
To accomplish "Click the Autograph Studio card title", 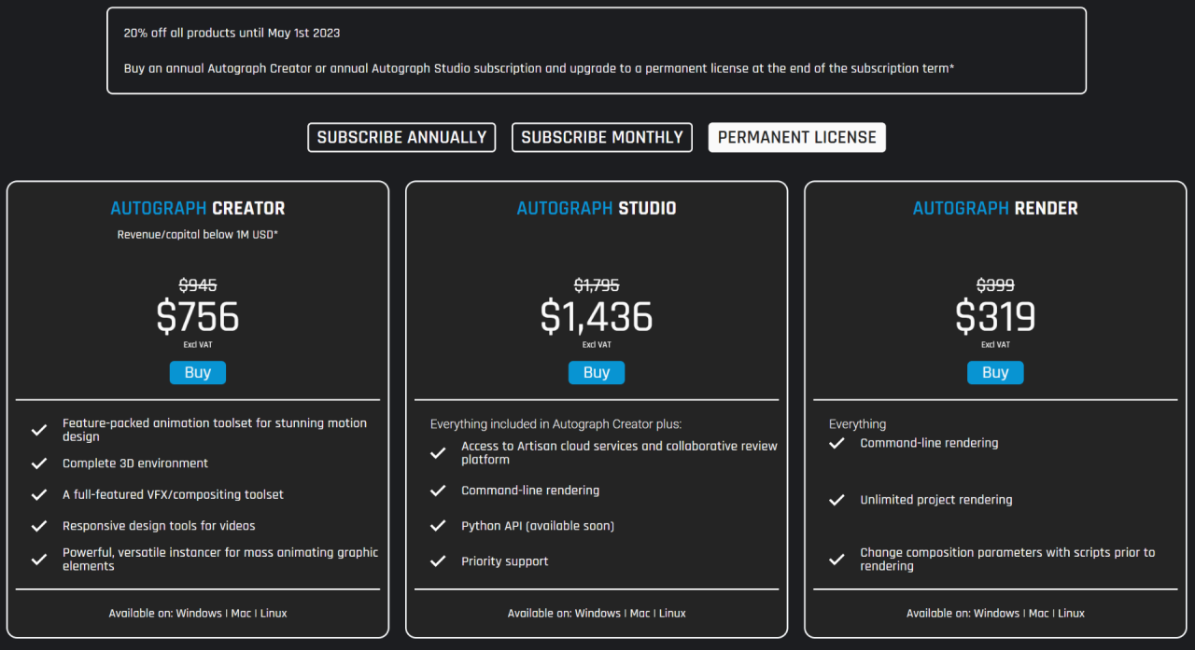I will pos(597,208).
